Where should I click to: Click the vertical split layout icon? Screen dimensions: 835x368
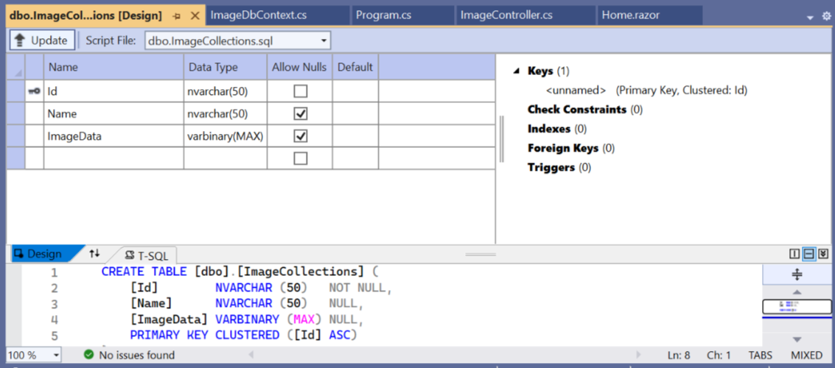coord(794,254)
